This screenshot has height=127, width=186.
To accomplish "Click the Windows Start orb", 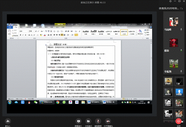I will point(10,102).
